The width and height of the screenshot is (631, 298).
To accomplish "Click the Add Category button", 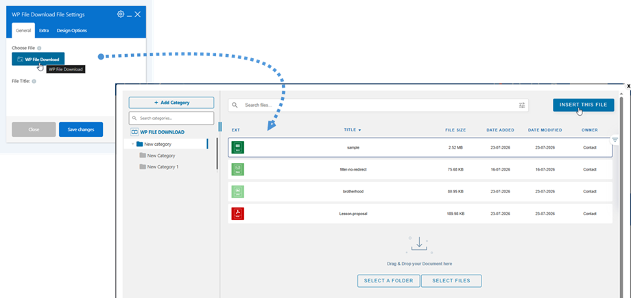I will [x=171, y=103].
